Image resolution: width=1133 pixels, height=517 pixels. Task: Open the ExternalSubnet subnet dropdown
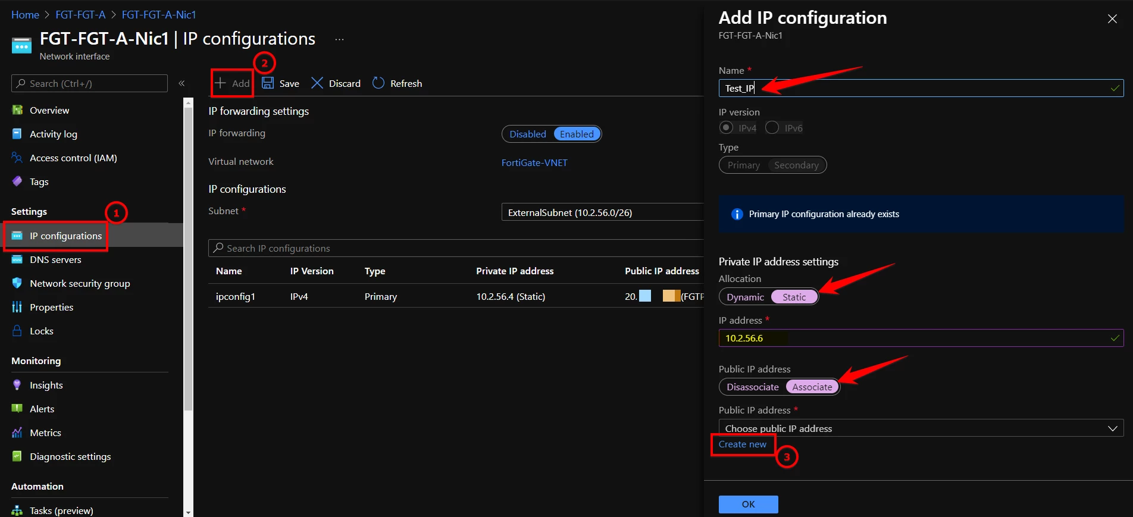602,212
